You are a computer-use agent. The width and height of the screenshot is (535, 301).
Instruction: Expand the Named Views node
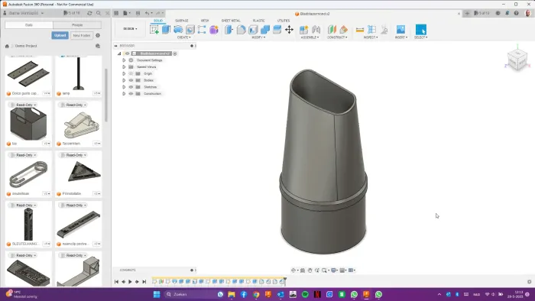[124, 66]
